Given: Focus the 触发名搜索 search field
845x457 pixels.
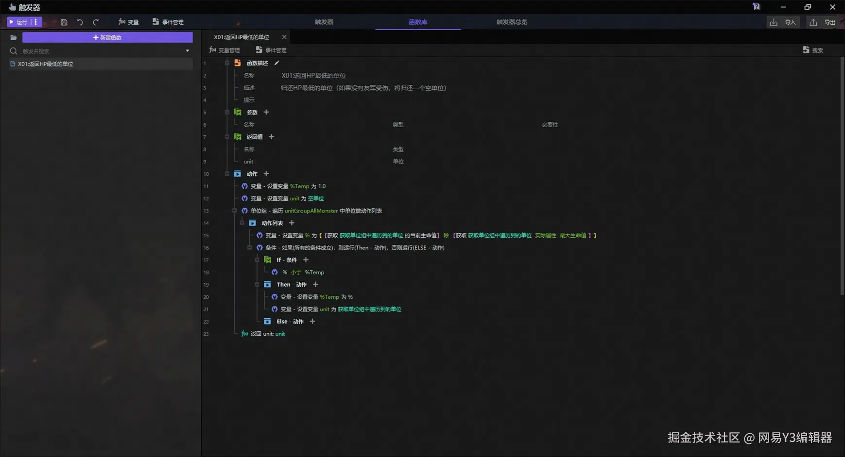Looking at the screenshot, I should pos(101,51).
